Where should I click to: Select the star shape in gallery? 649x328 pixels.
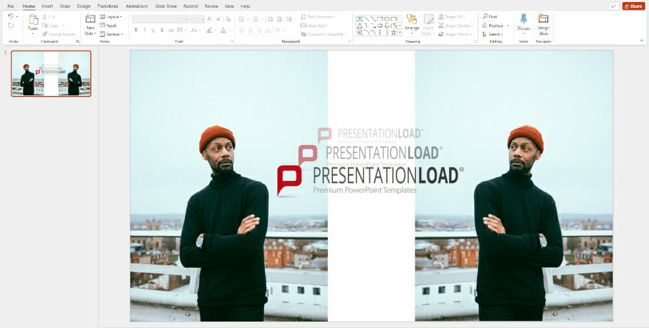pyautogui.click(x=393, y=32)
